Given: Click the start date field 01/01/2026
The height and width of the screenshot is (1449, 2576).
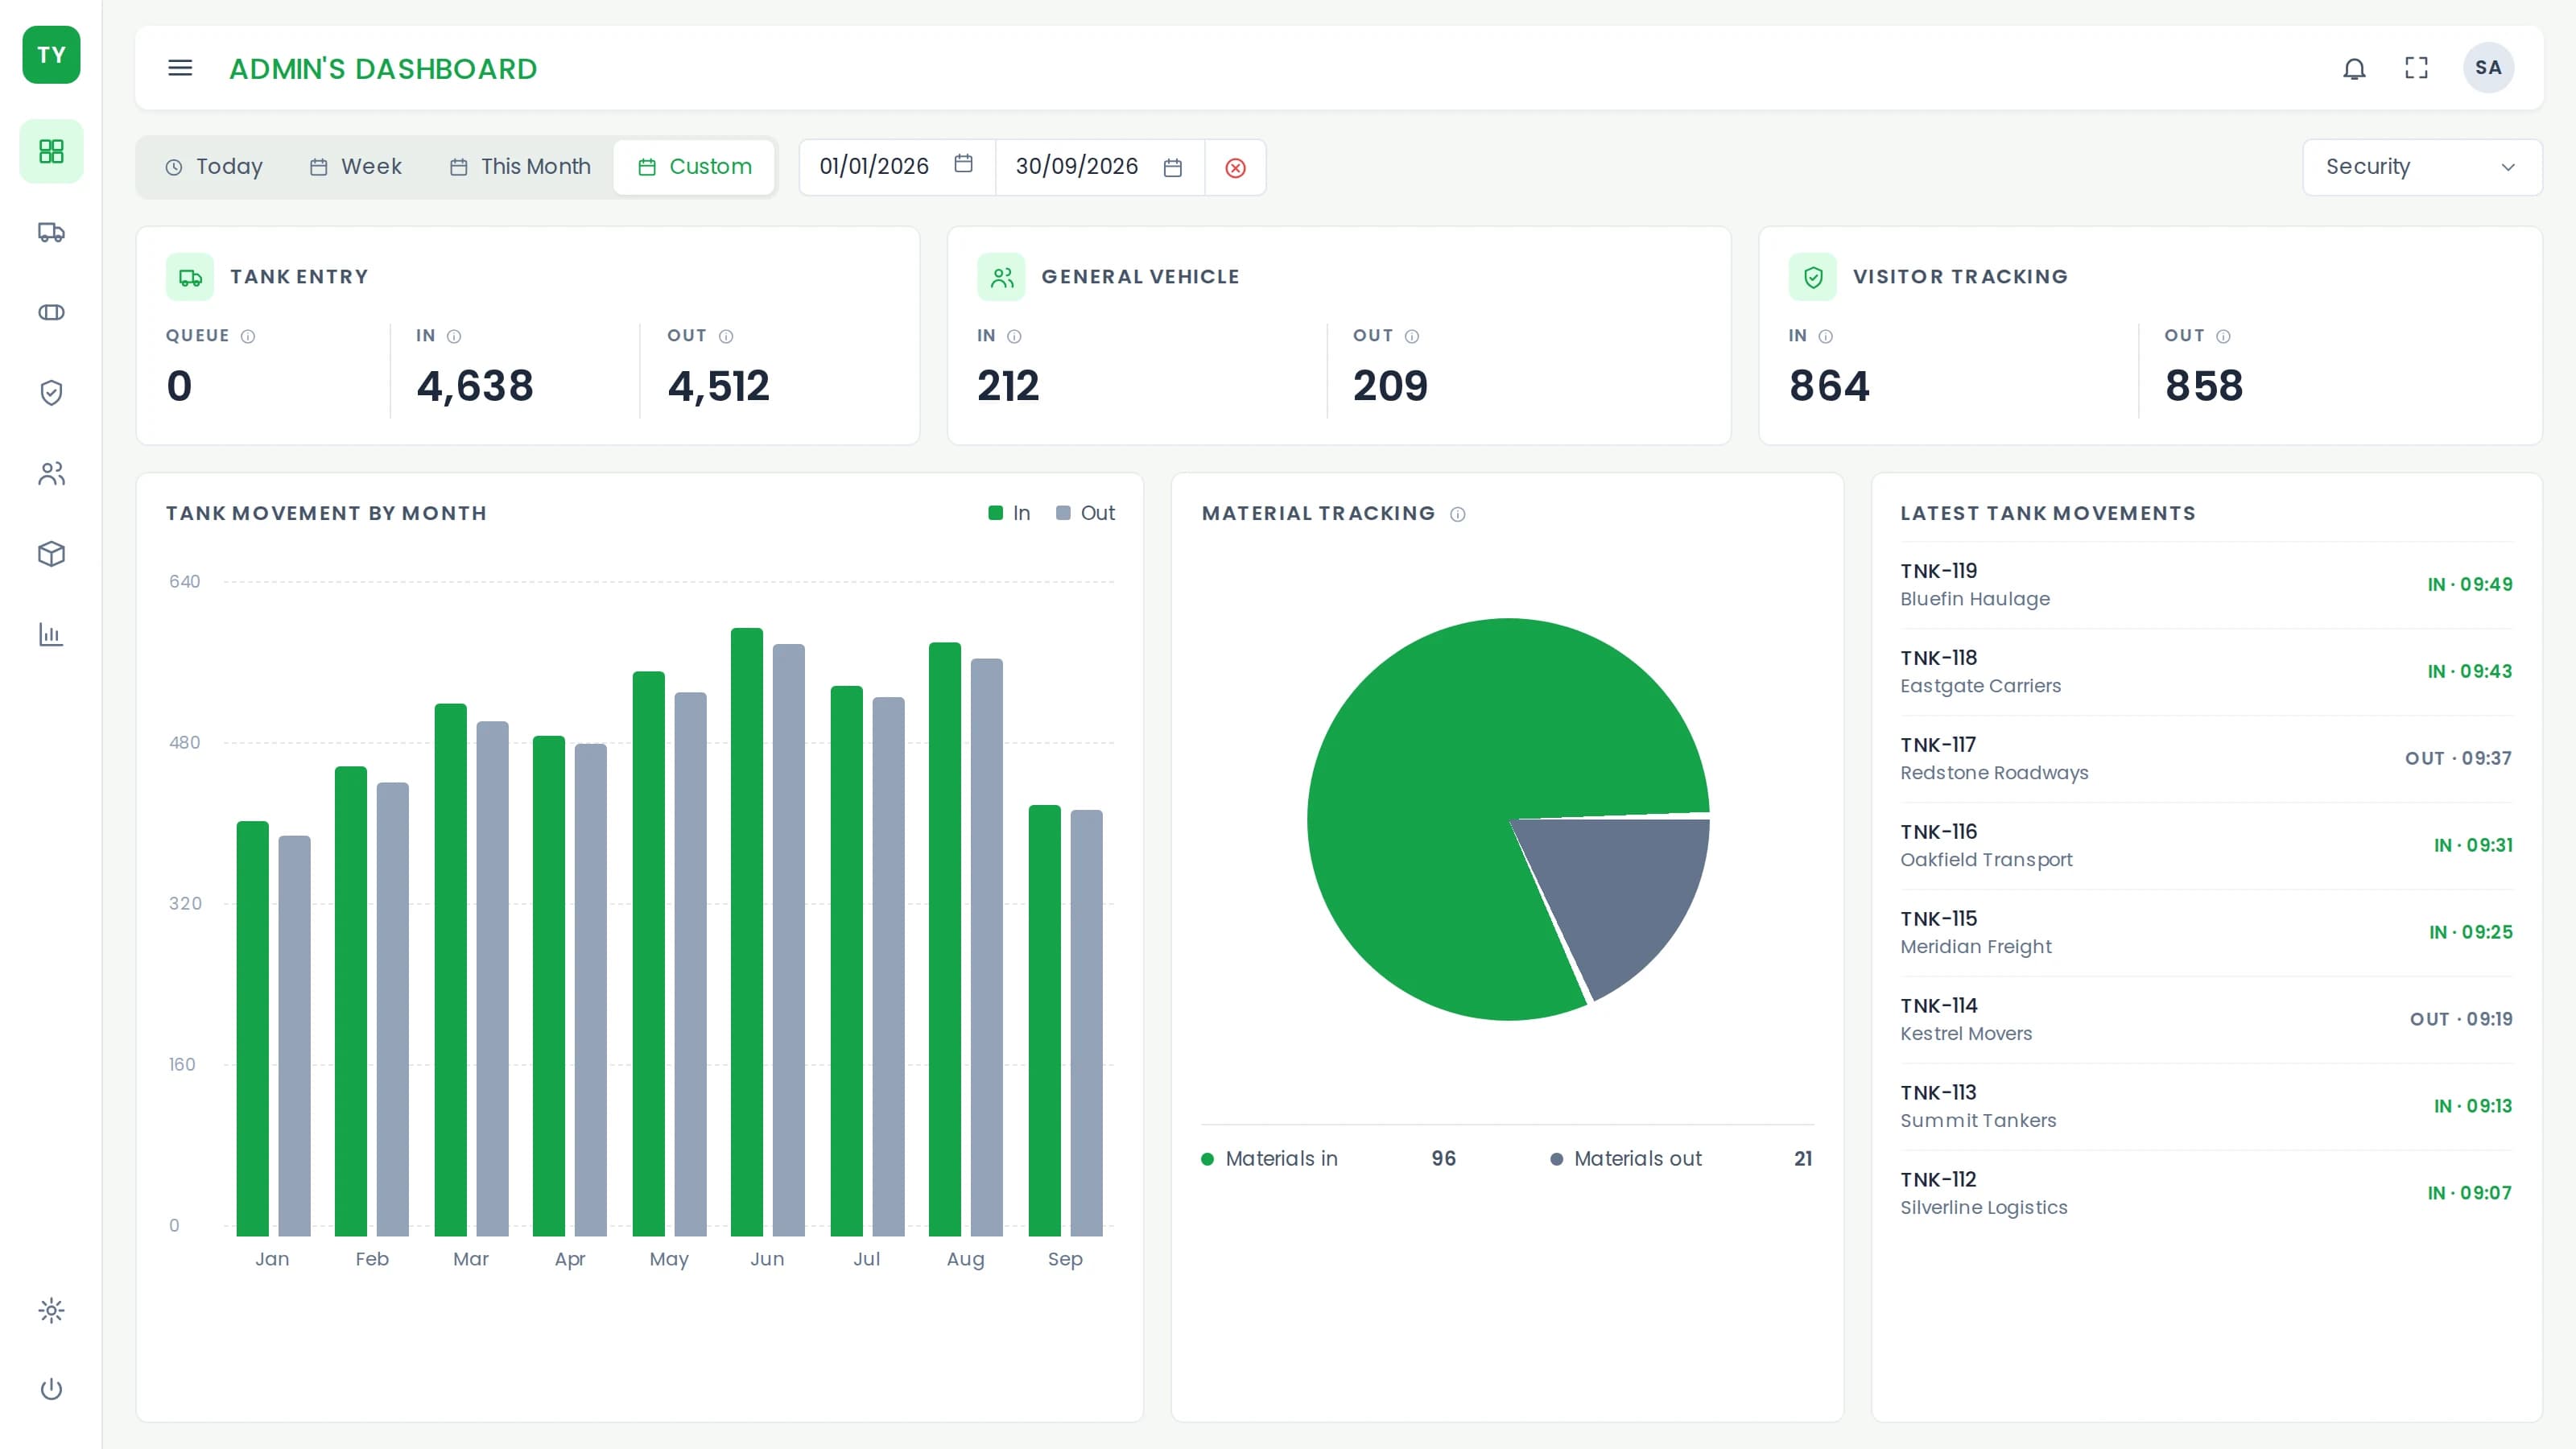Looking at the screenshot, I should coord(897,167).
